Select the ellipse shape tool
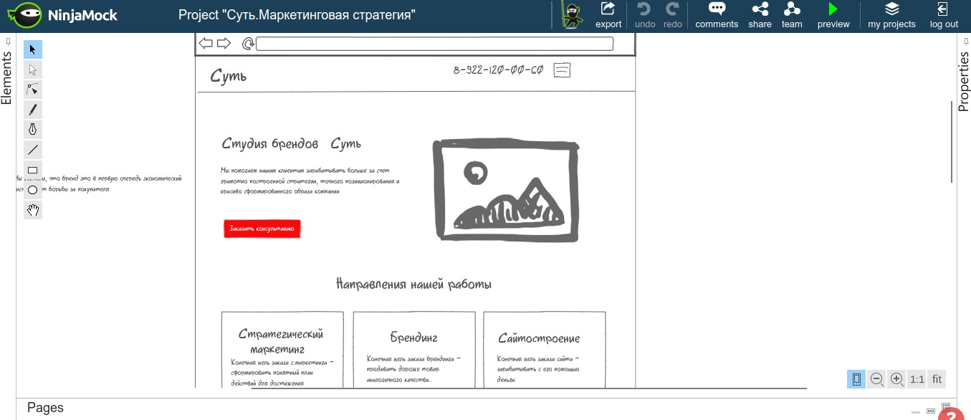Viewport: 971px width, 420px height. click(x=33, y=190)
